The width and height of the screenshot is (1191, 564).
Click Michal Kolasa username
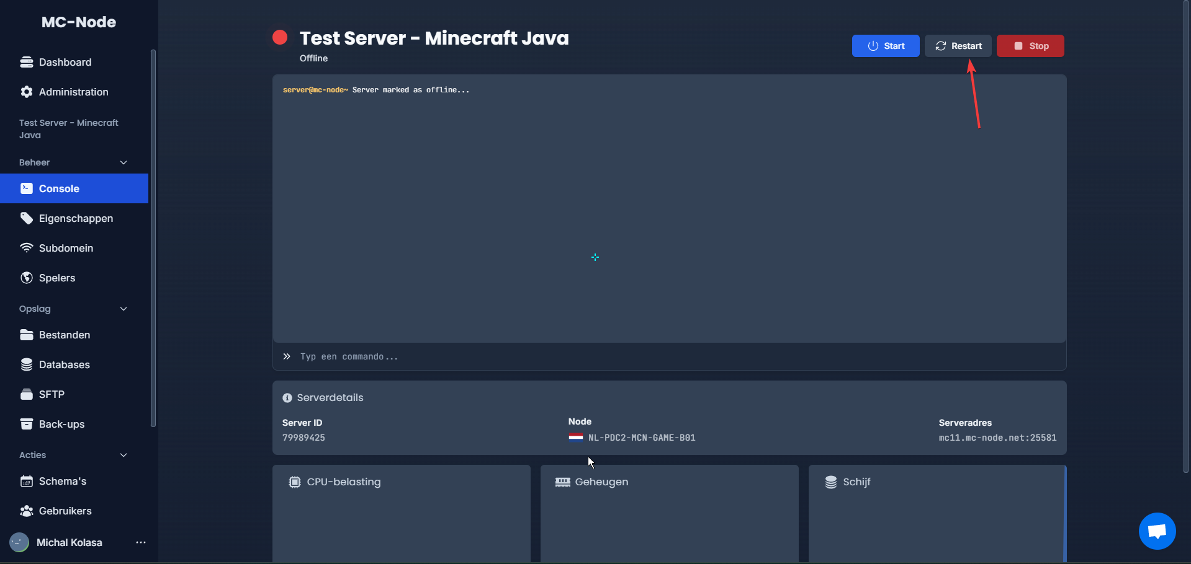[70, 542]
